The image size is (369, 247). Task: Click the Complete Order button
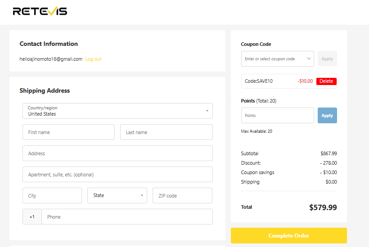click(289, 235)
